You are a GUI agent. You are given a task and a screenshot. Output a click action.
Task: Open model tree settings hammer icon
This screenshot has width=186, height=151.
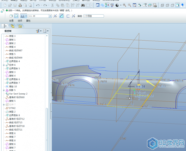38,31
